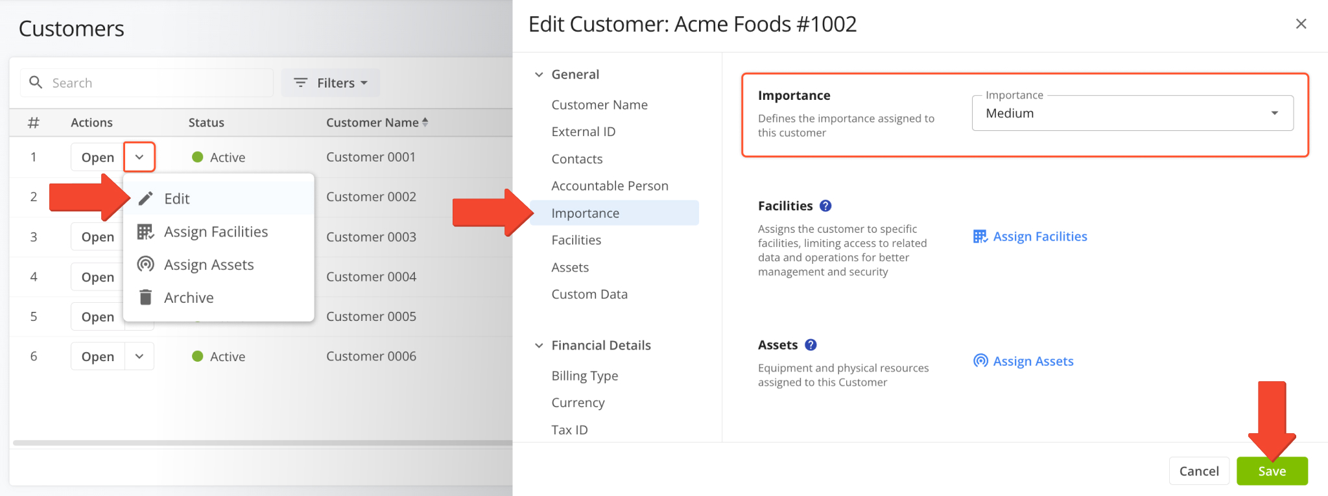Click the Customer 0001 cell
1328x496 pixels.
pyautogui.click(x=371, y=157)
